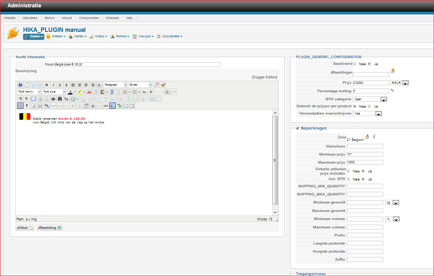Image resolution: width=434 pixels, height=276 pixels.
Task: Click the Afbeelding button below editor
Action: 49,228
